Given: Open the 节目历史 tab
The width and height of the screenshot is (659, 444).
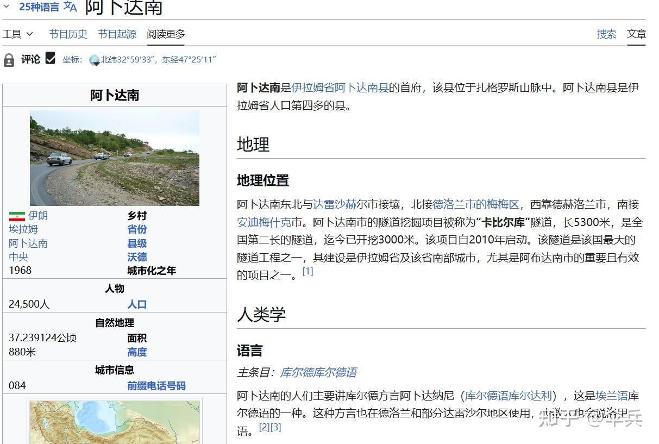Looking at the screenshot, I should 68,34.
